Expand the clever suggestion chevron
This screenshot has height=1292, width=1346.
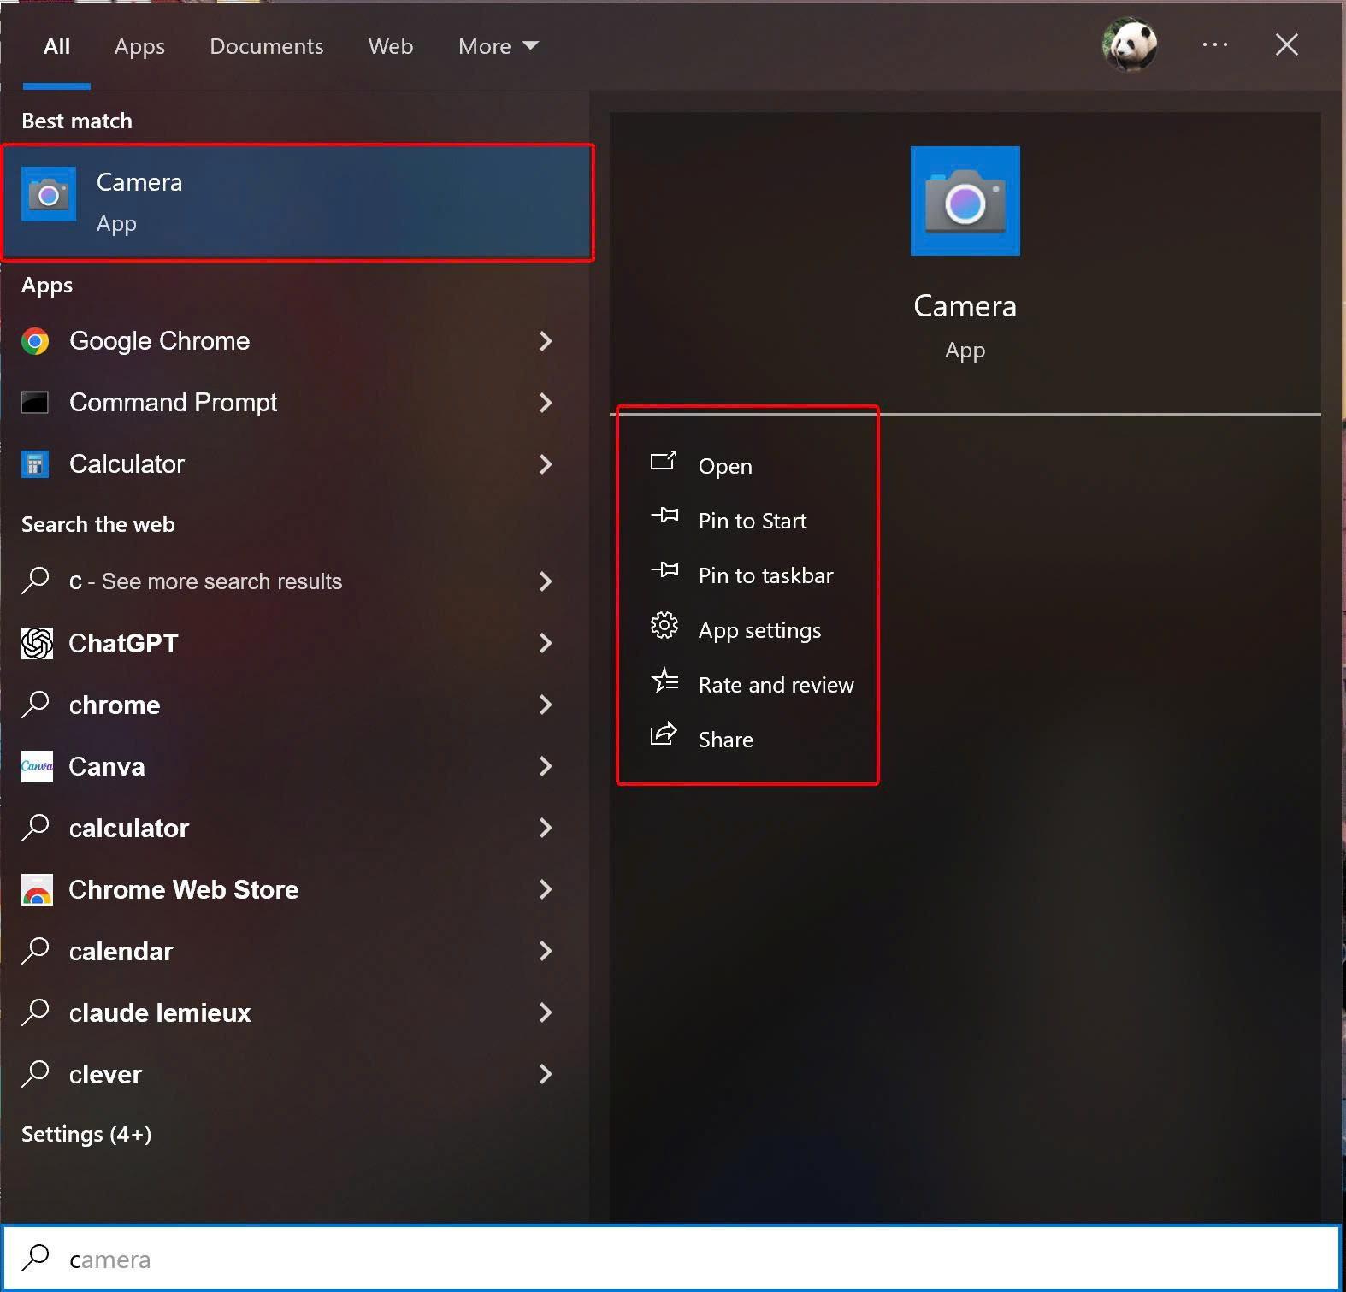(x=546, y=1074)
